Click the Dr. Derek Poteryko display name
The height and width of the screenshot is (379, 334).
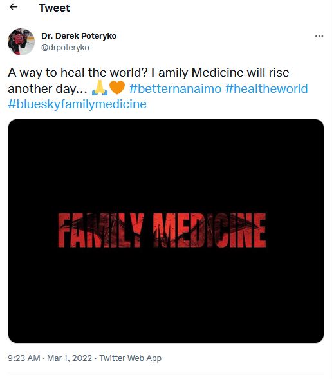tap(79, 36)
